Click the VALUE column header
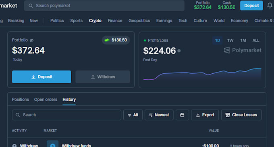Image resolution: width=274 pixels, height=147 pixels. 214,130
